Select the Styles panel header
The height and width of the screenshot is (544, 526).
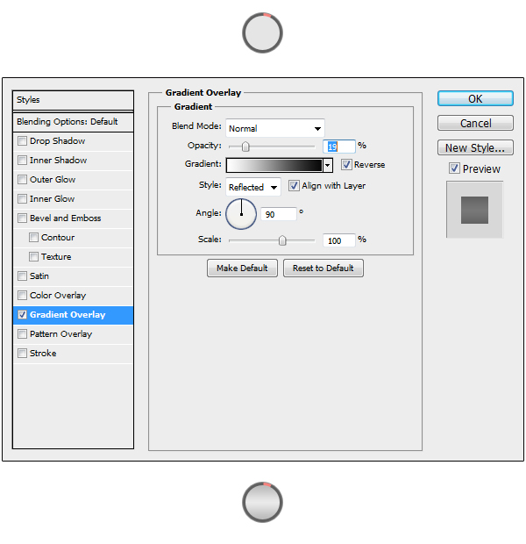(x=73, y=100)
